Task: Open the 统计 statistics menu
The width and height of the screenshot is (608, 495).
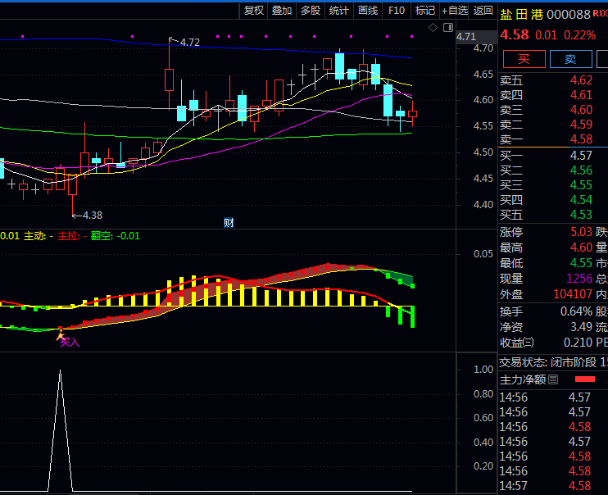Action: (x=338, y=11)
